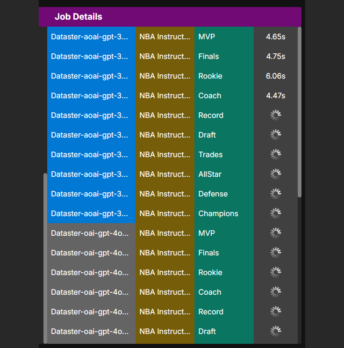Click the spinner in the gpt-4o Rookie row

(276, 272)
